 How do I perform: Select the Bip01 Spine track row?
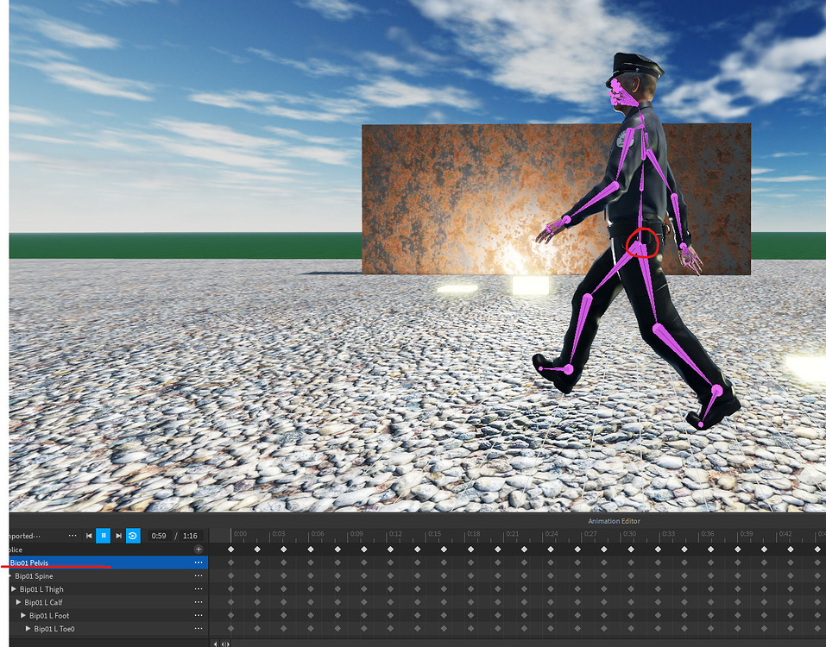pyautogui.click(x=109, y=576)
